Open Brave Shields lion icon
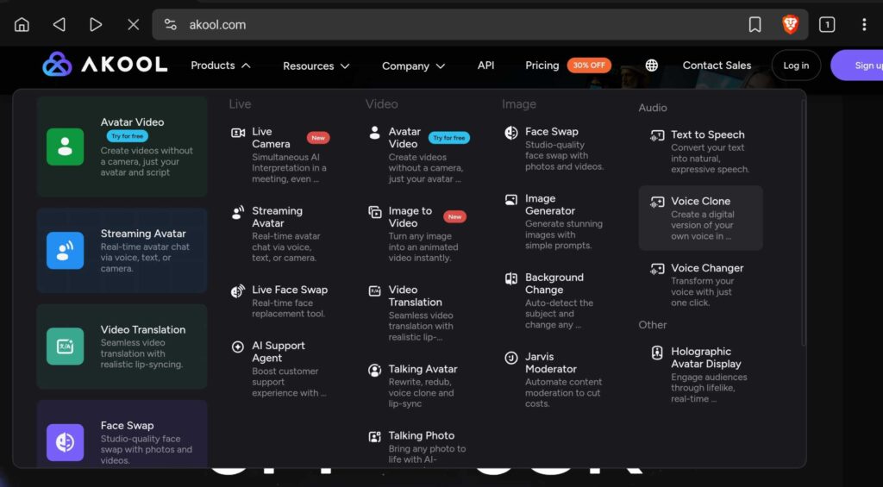 coord(791,25)
